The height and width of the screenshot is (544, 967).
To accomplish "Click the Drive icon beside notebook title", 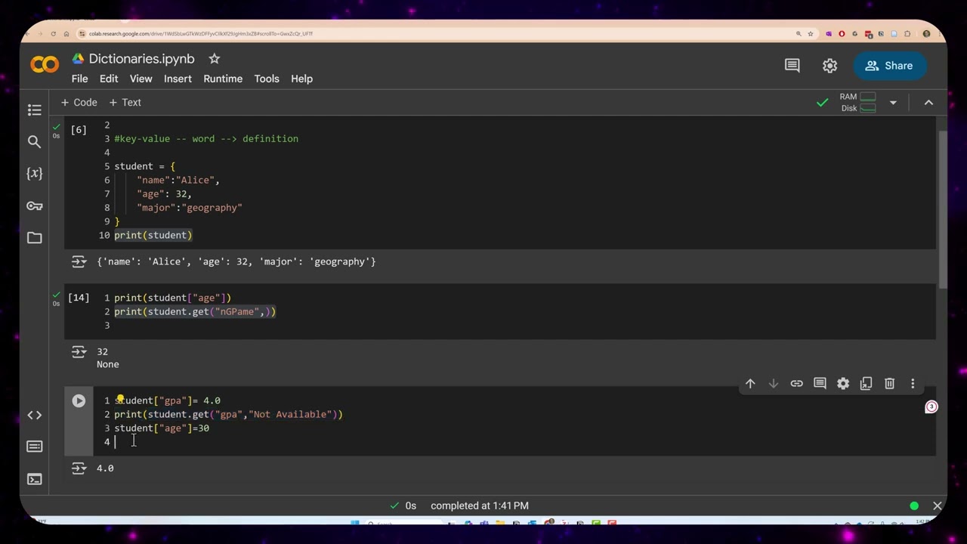I will point(78,59).
